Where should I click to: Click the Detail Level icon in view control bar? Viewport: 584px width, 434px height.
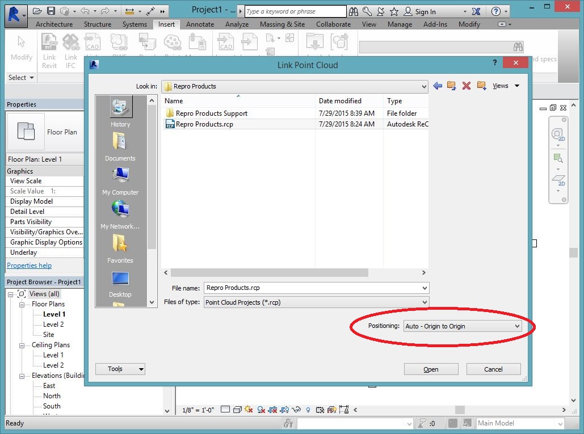225,410
